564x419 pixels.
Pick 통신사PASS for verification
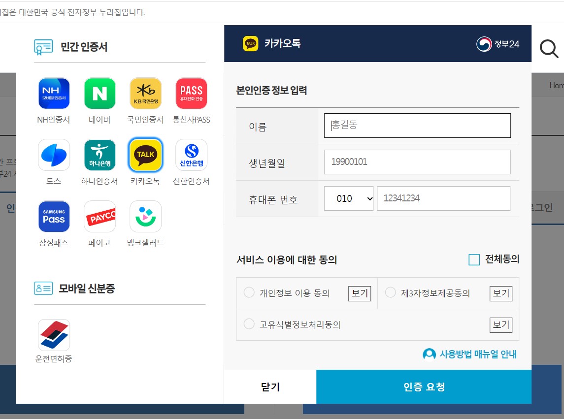tap(191, 93)
